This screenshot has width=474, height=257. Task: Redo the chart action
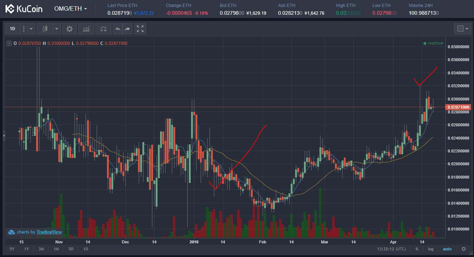click(x=127, y=29)
